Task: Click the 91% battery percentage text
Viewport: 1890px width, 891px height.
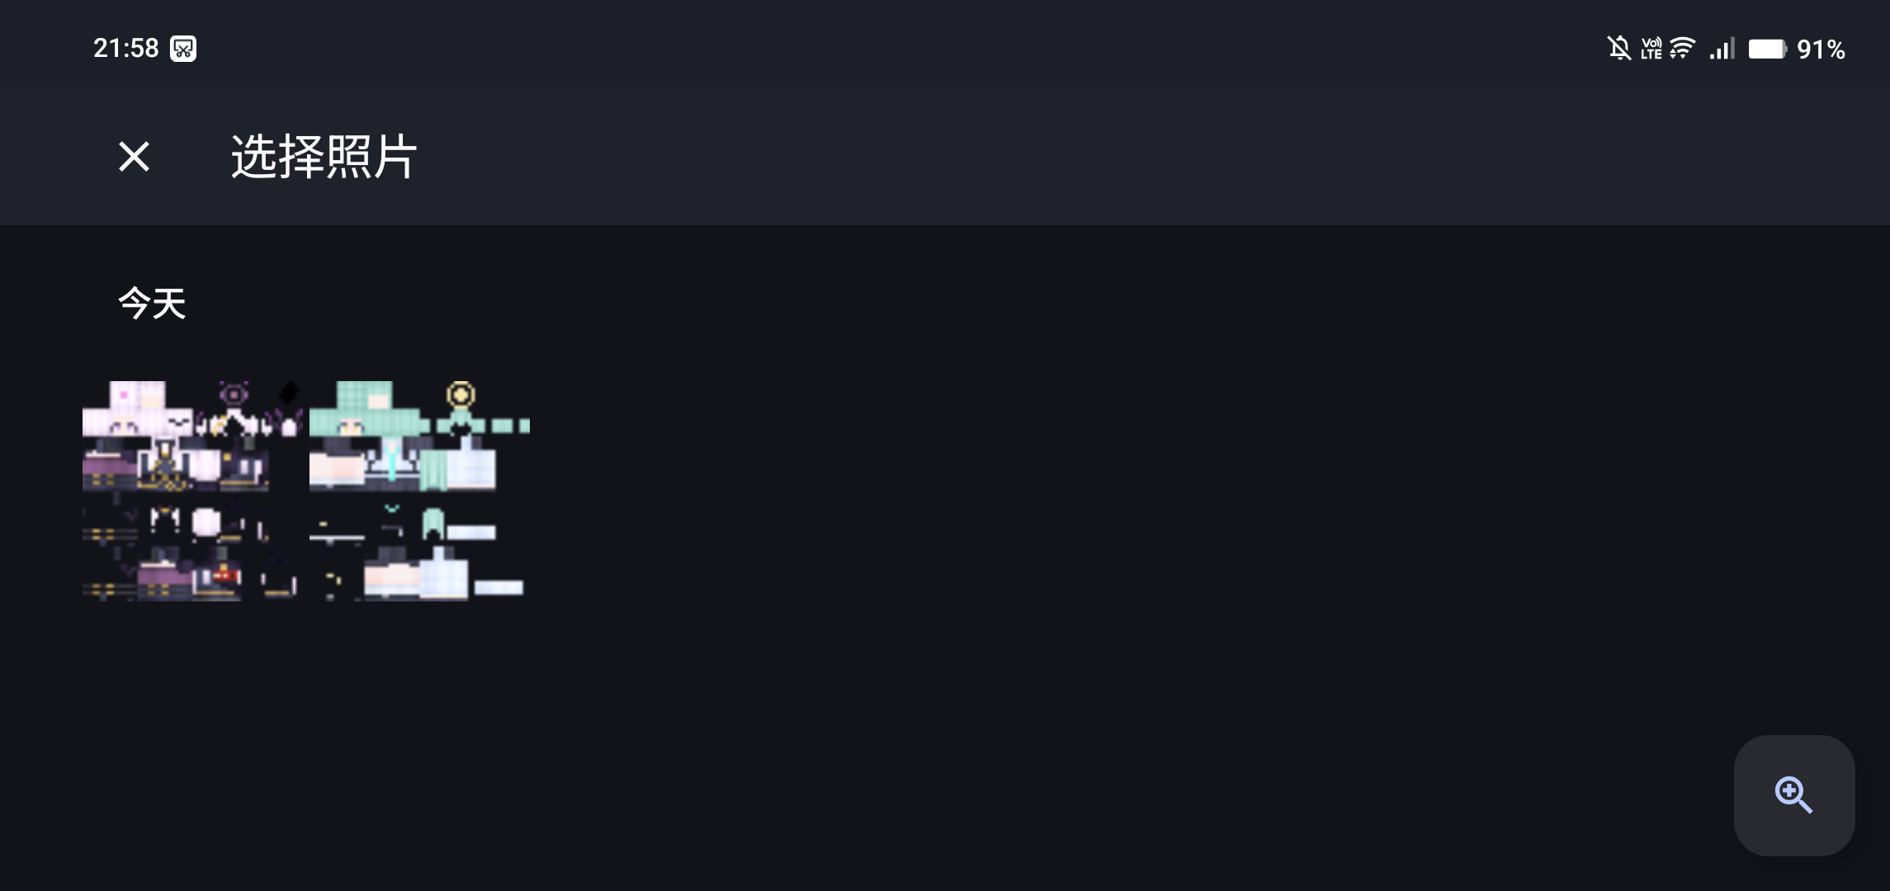Action: point(1821,49)
